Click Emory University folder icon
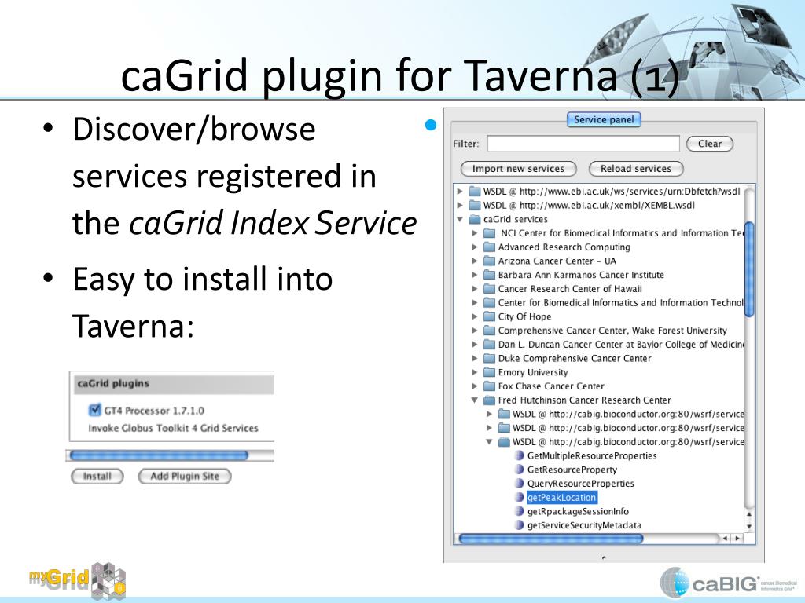The image size is (805, 603). coord(489,372)
